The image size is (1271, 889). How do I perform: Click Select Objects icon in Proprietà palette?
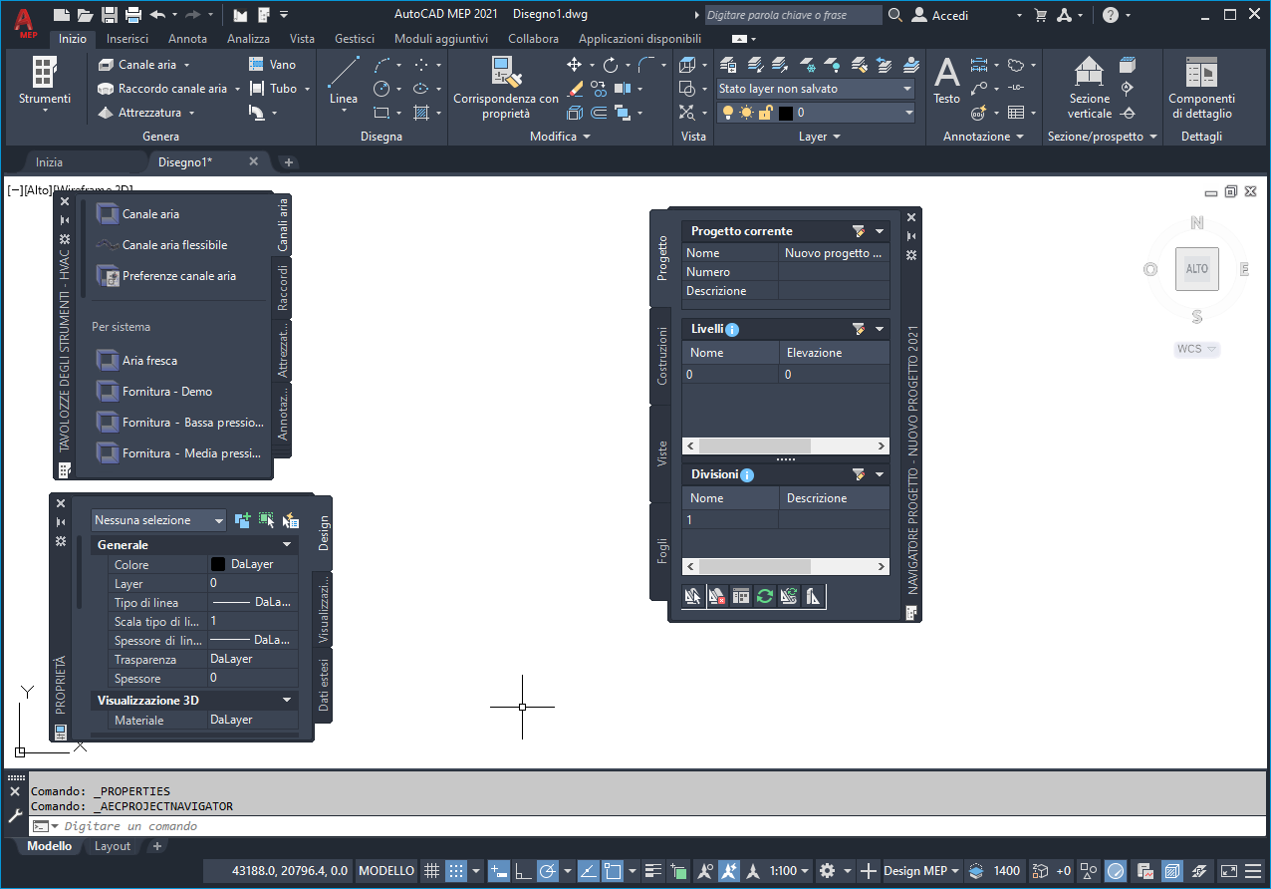(x=266, y=520)
